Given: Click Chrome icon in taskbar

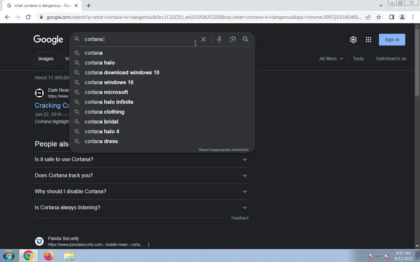Looking at the screenshot, I should [x=28, y=256].
